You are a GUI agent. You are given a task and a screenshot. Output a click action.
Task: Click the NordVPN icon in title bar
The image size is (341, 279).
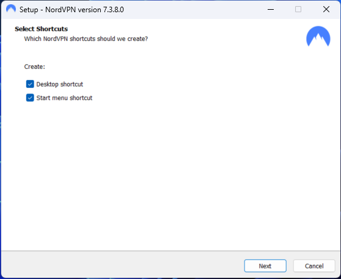click(11, 9)
